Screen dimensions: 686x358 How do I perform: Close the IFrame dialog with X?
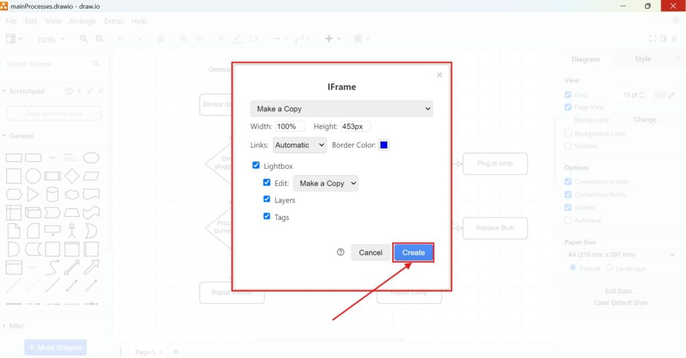pyautogui.click(x=439, y=75)
